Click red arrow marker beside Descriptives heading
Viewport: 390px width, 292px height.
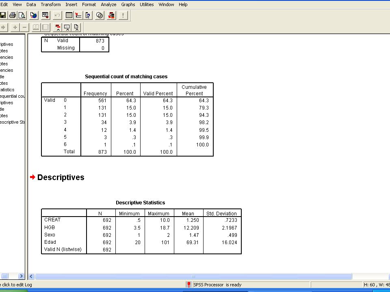point(32,177)
